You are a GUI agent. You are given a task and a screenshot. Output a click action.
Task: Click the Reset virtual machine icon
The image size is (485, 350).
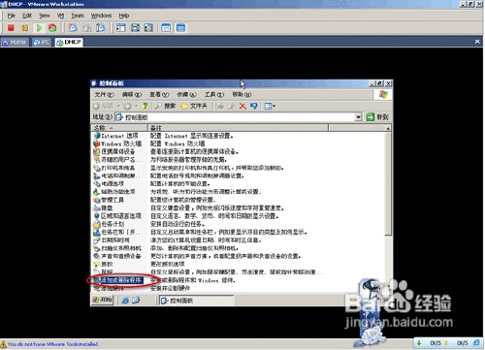point(52,28)
